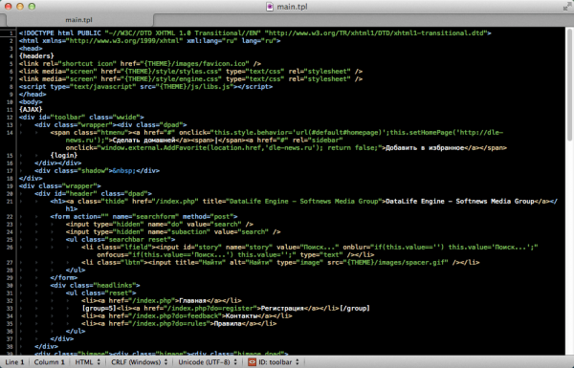The height and width of the screenshot is (368, 574).
Task: Open the CRLF (Windows) line endings dropdown
Action: (139, 362)
